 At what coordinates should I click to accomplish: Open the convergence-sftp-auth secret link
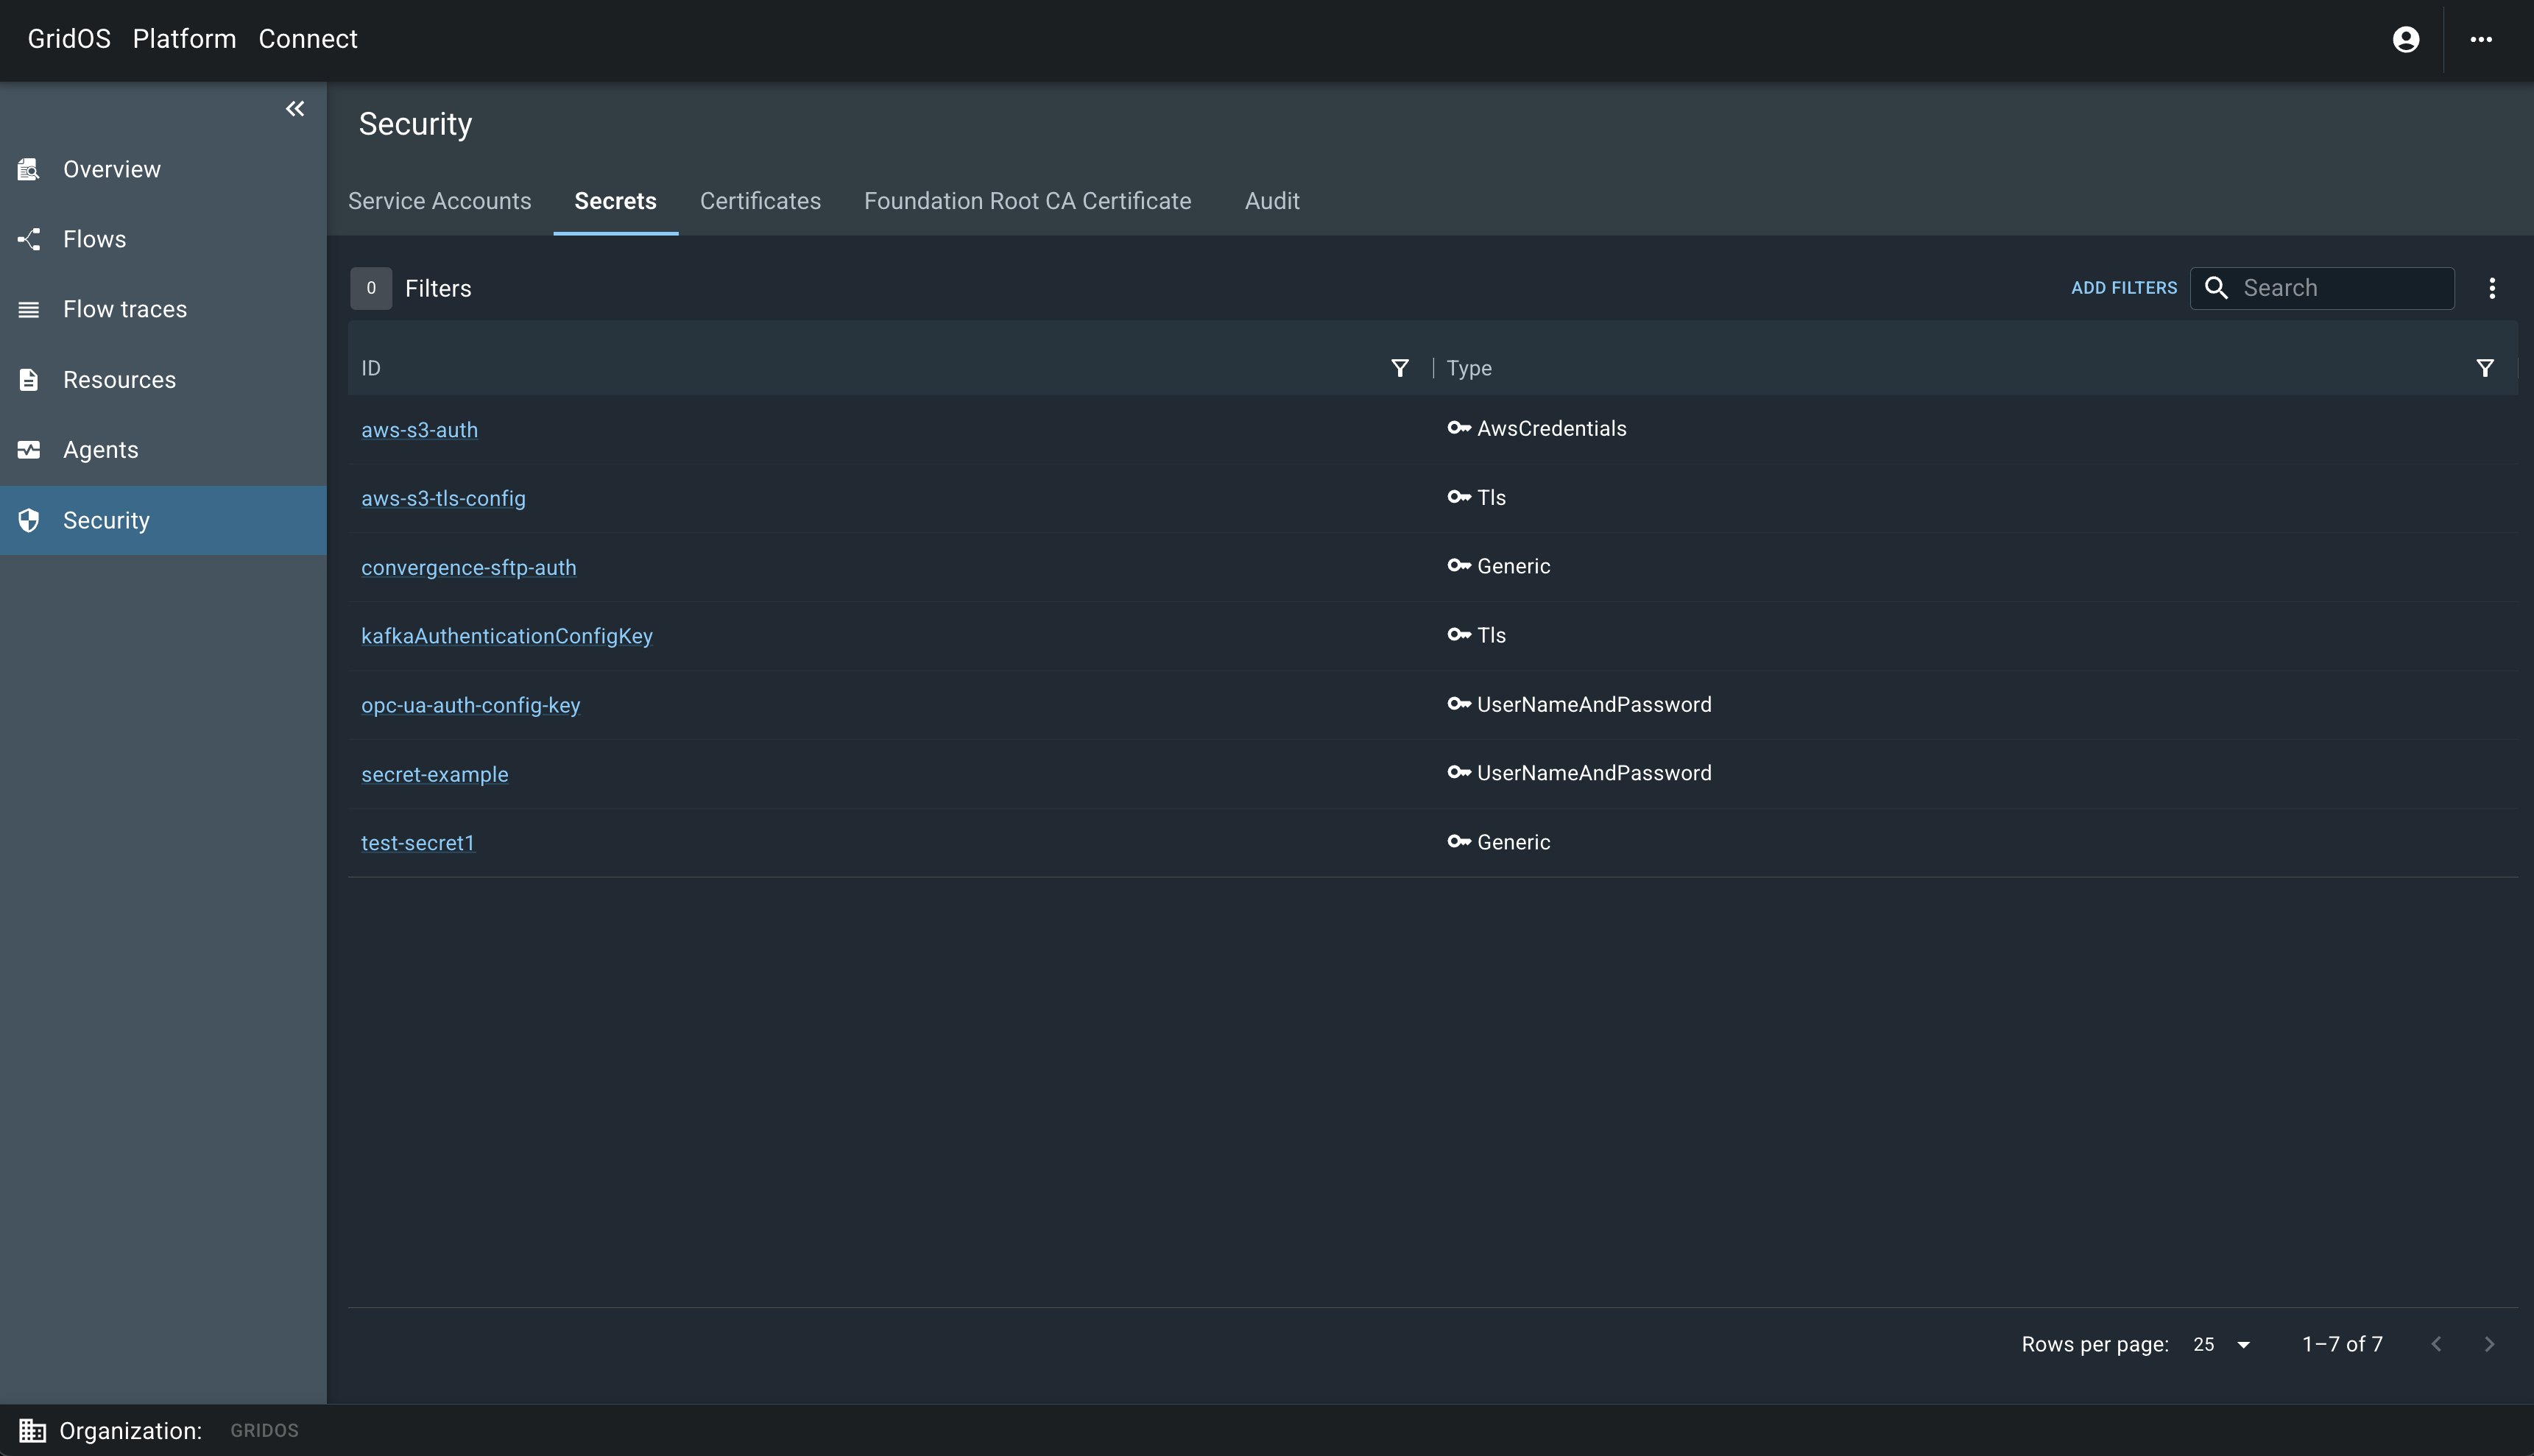pos(468,567)
